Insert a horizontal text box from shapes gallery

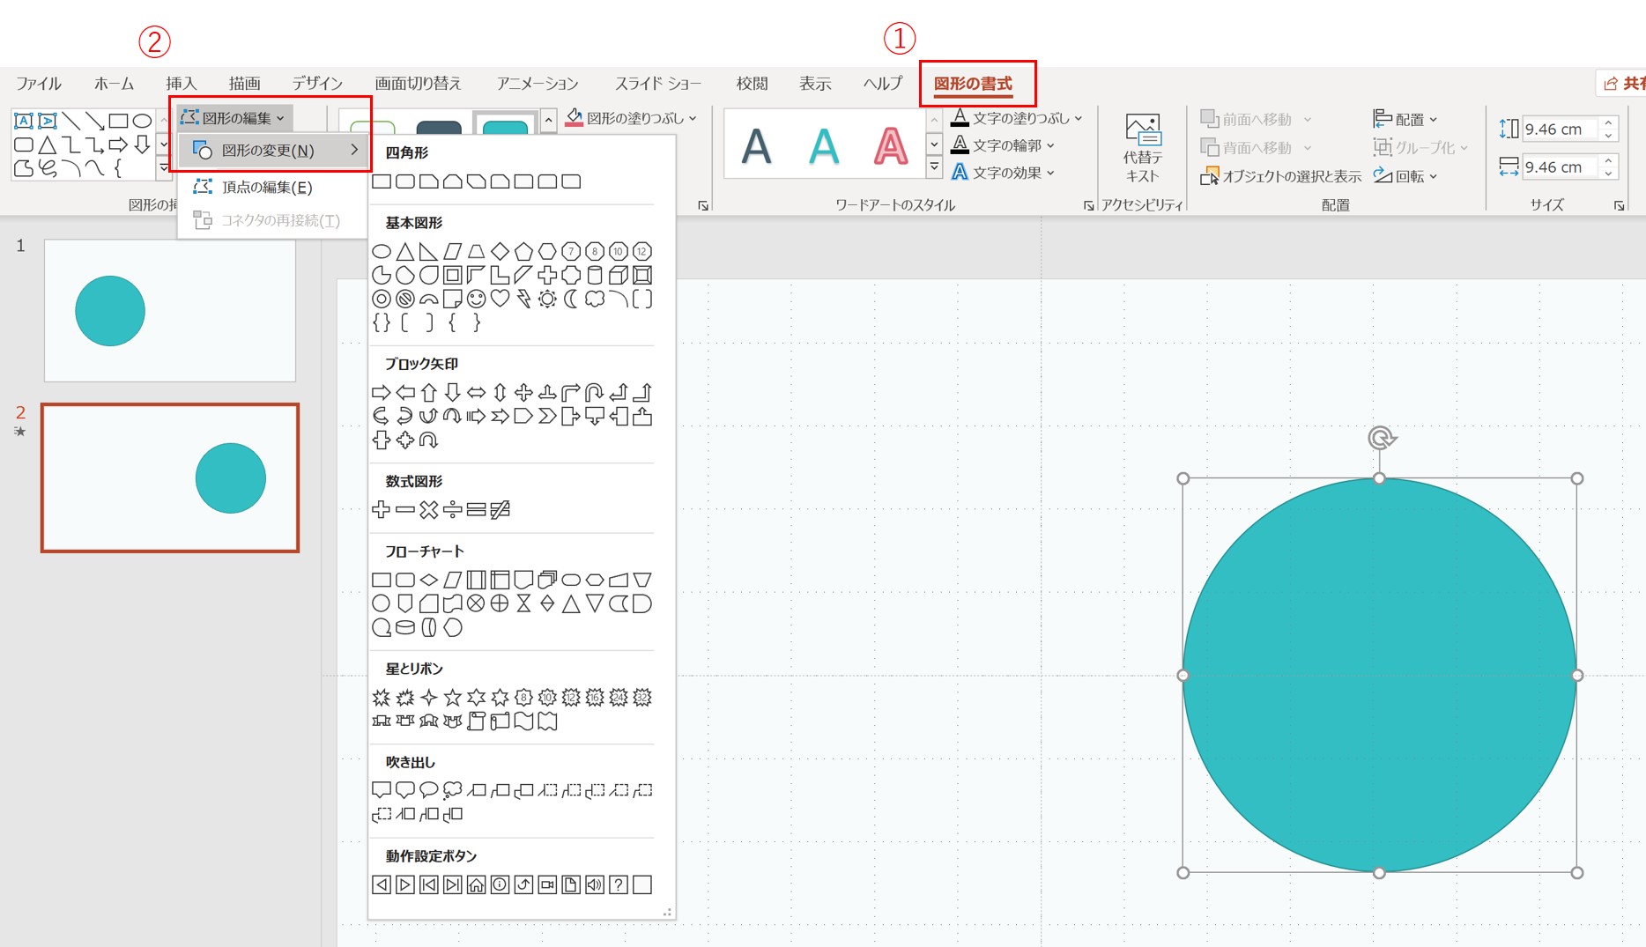pos(24,121)
